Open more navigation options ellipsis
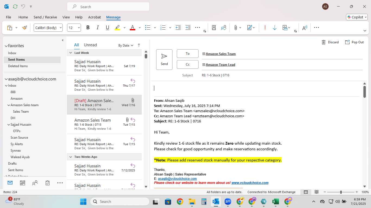This screenshot has width=371, height=208. [60, 183]
